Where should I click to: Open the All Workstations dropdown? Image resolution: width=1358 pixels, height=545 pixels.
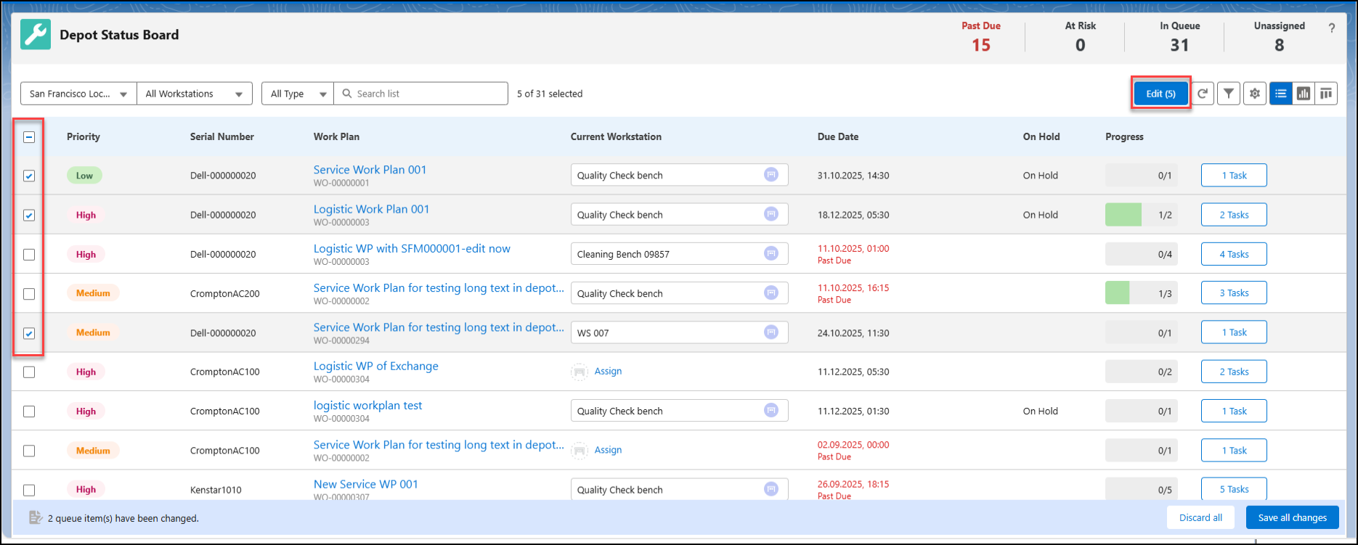(x=195, y=94)
